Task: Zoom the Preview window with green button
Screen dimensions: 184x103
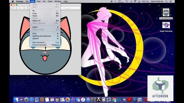Action: point(17,5)
